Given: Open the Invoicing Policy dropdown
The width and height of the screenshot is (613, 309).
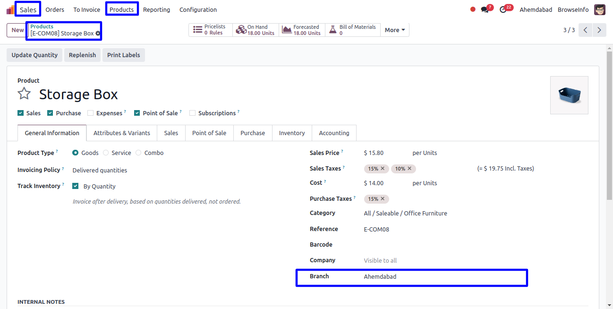Looking at the screenshot, I should coord(100,170).
